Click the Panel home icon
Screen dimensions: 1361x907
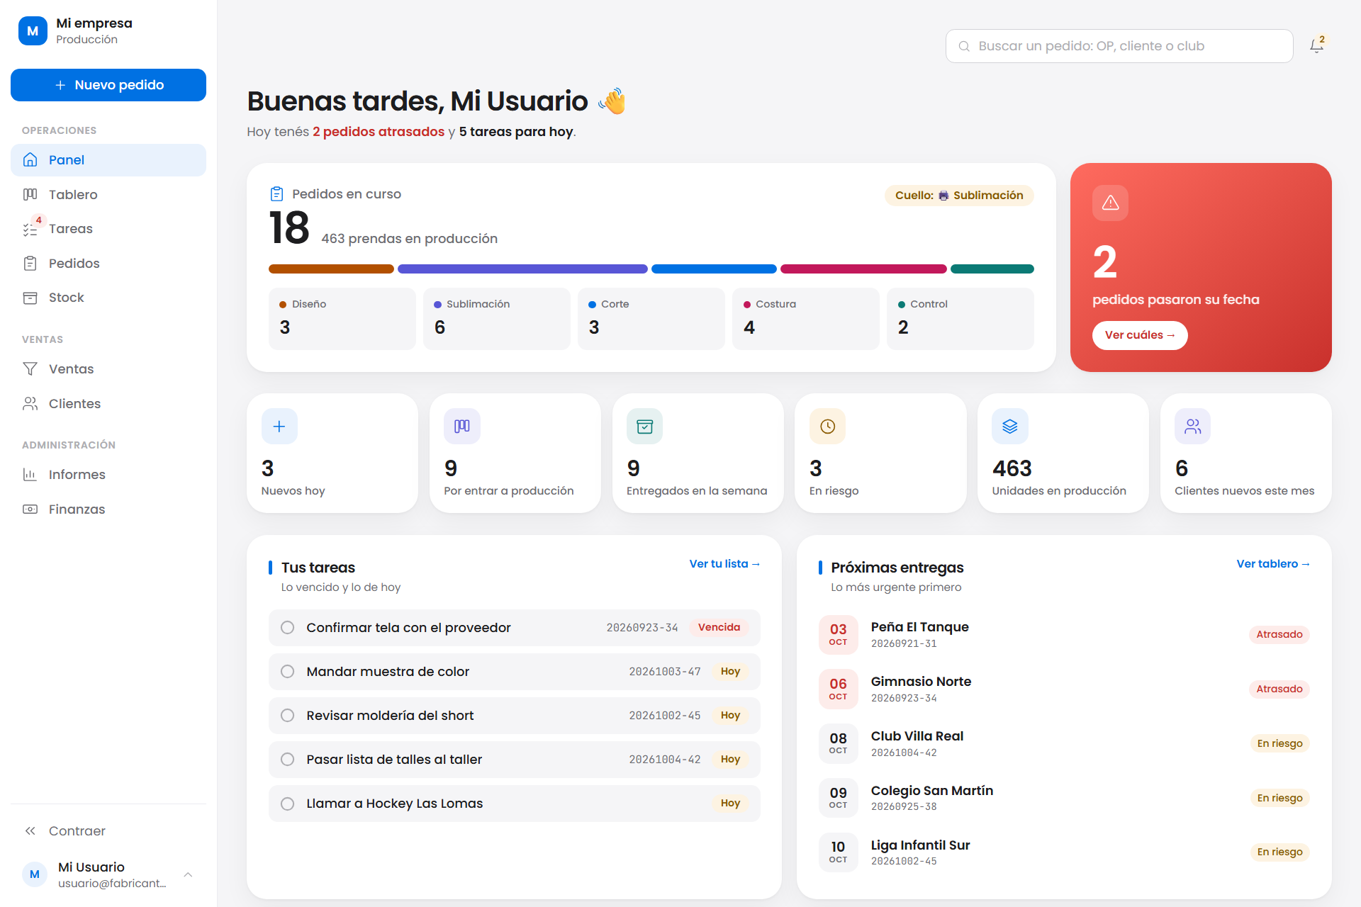[x=30, y=160]
